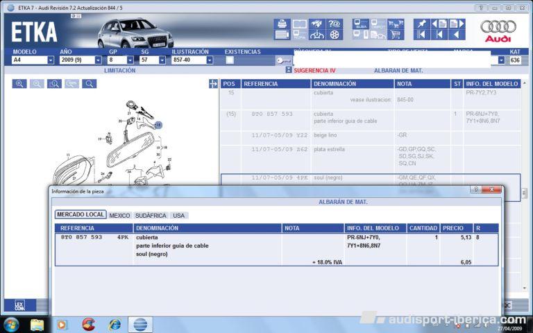Open the wheel rim icon
Viewport: 533px width, 333px height.
coord(335,35)
